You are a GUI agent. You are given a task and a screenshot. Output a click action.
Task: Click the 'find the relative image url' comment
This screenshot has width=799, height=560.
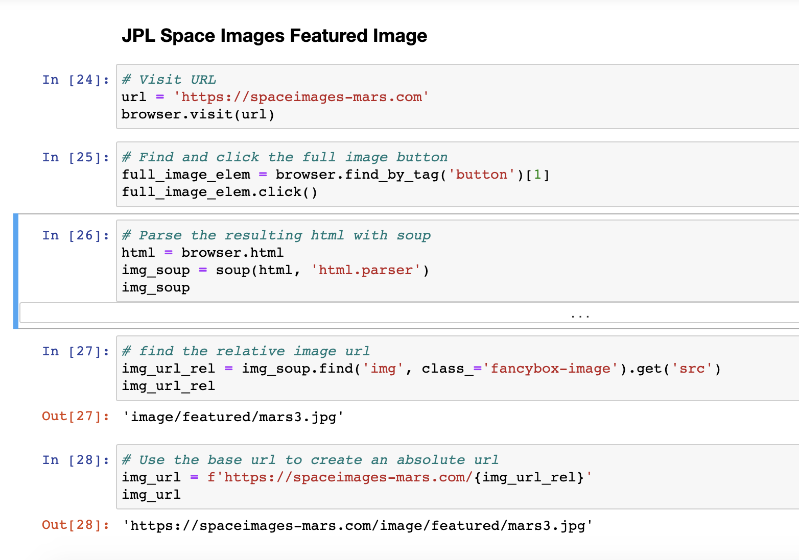tap(246, 351)
